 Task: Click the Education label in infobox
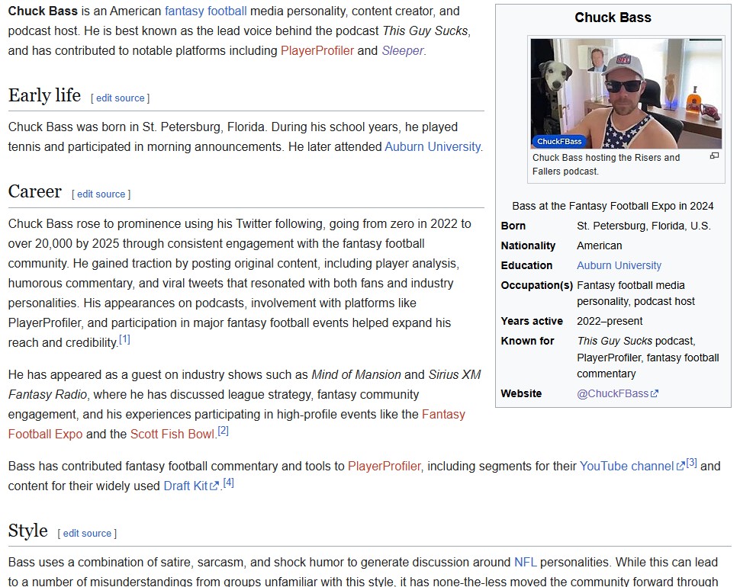526,265
